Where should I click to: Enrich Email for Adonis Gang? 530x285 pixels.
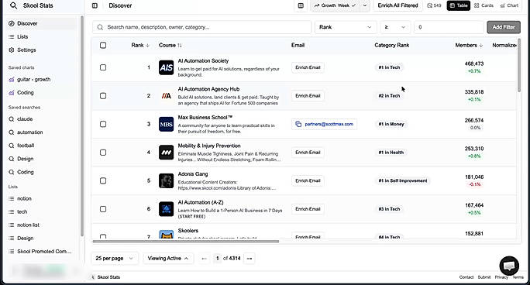[308, 181]
